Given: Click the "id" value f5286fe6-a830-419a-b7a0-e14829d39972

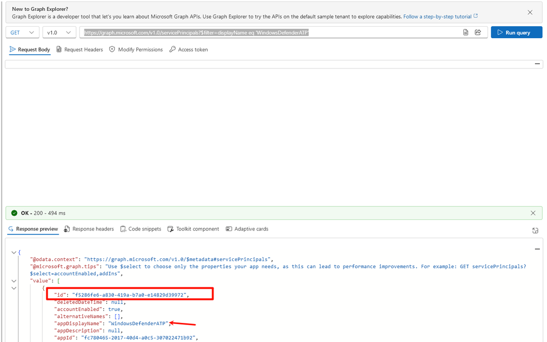Looking at the screenshot, I should (x=129, y=294).
